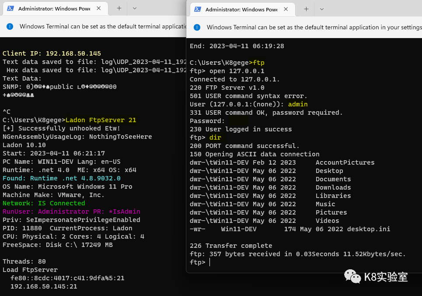Screen dimensions: 422x296
Task: Click PowerShell icon on left window tab
Action: click(x=10, y=8)
